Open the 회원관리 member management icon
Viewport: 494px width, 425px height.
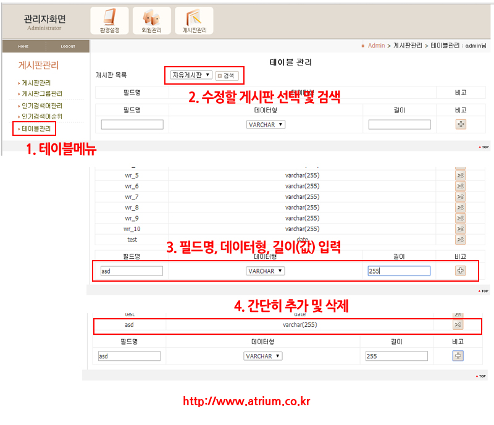point(152,20)
